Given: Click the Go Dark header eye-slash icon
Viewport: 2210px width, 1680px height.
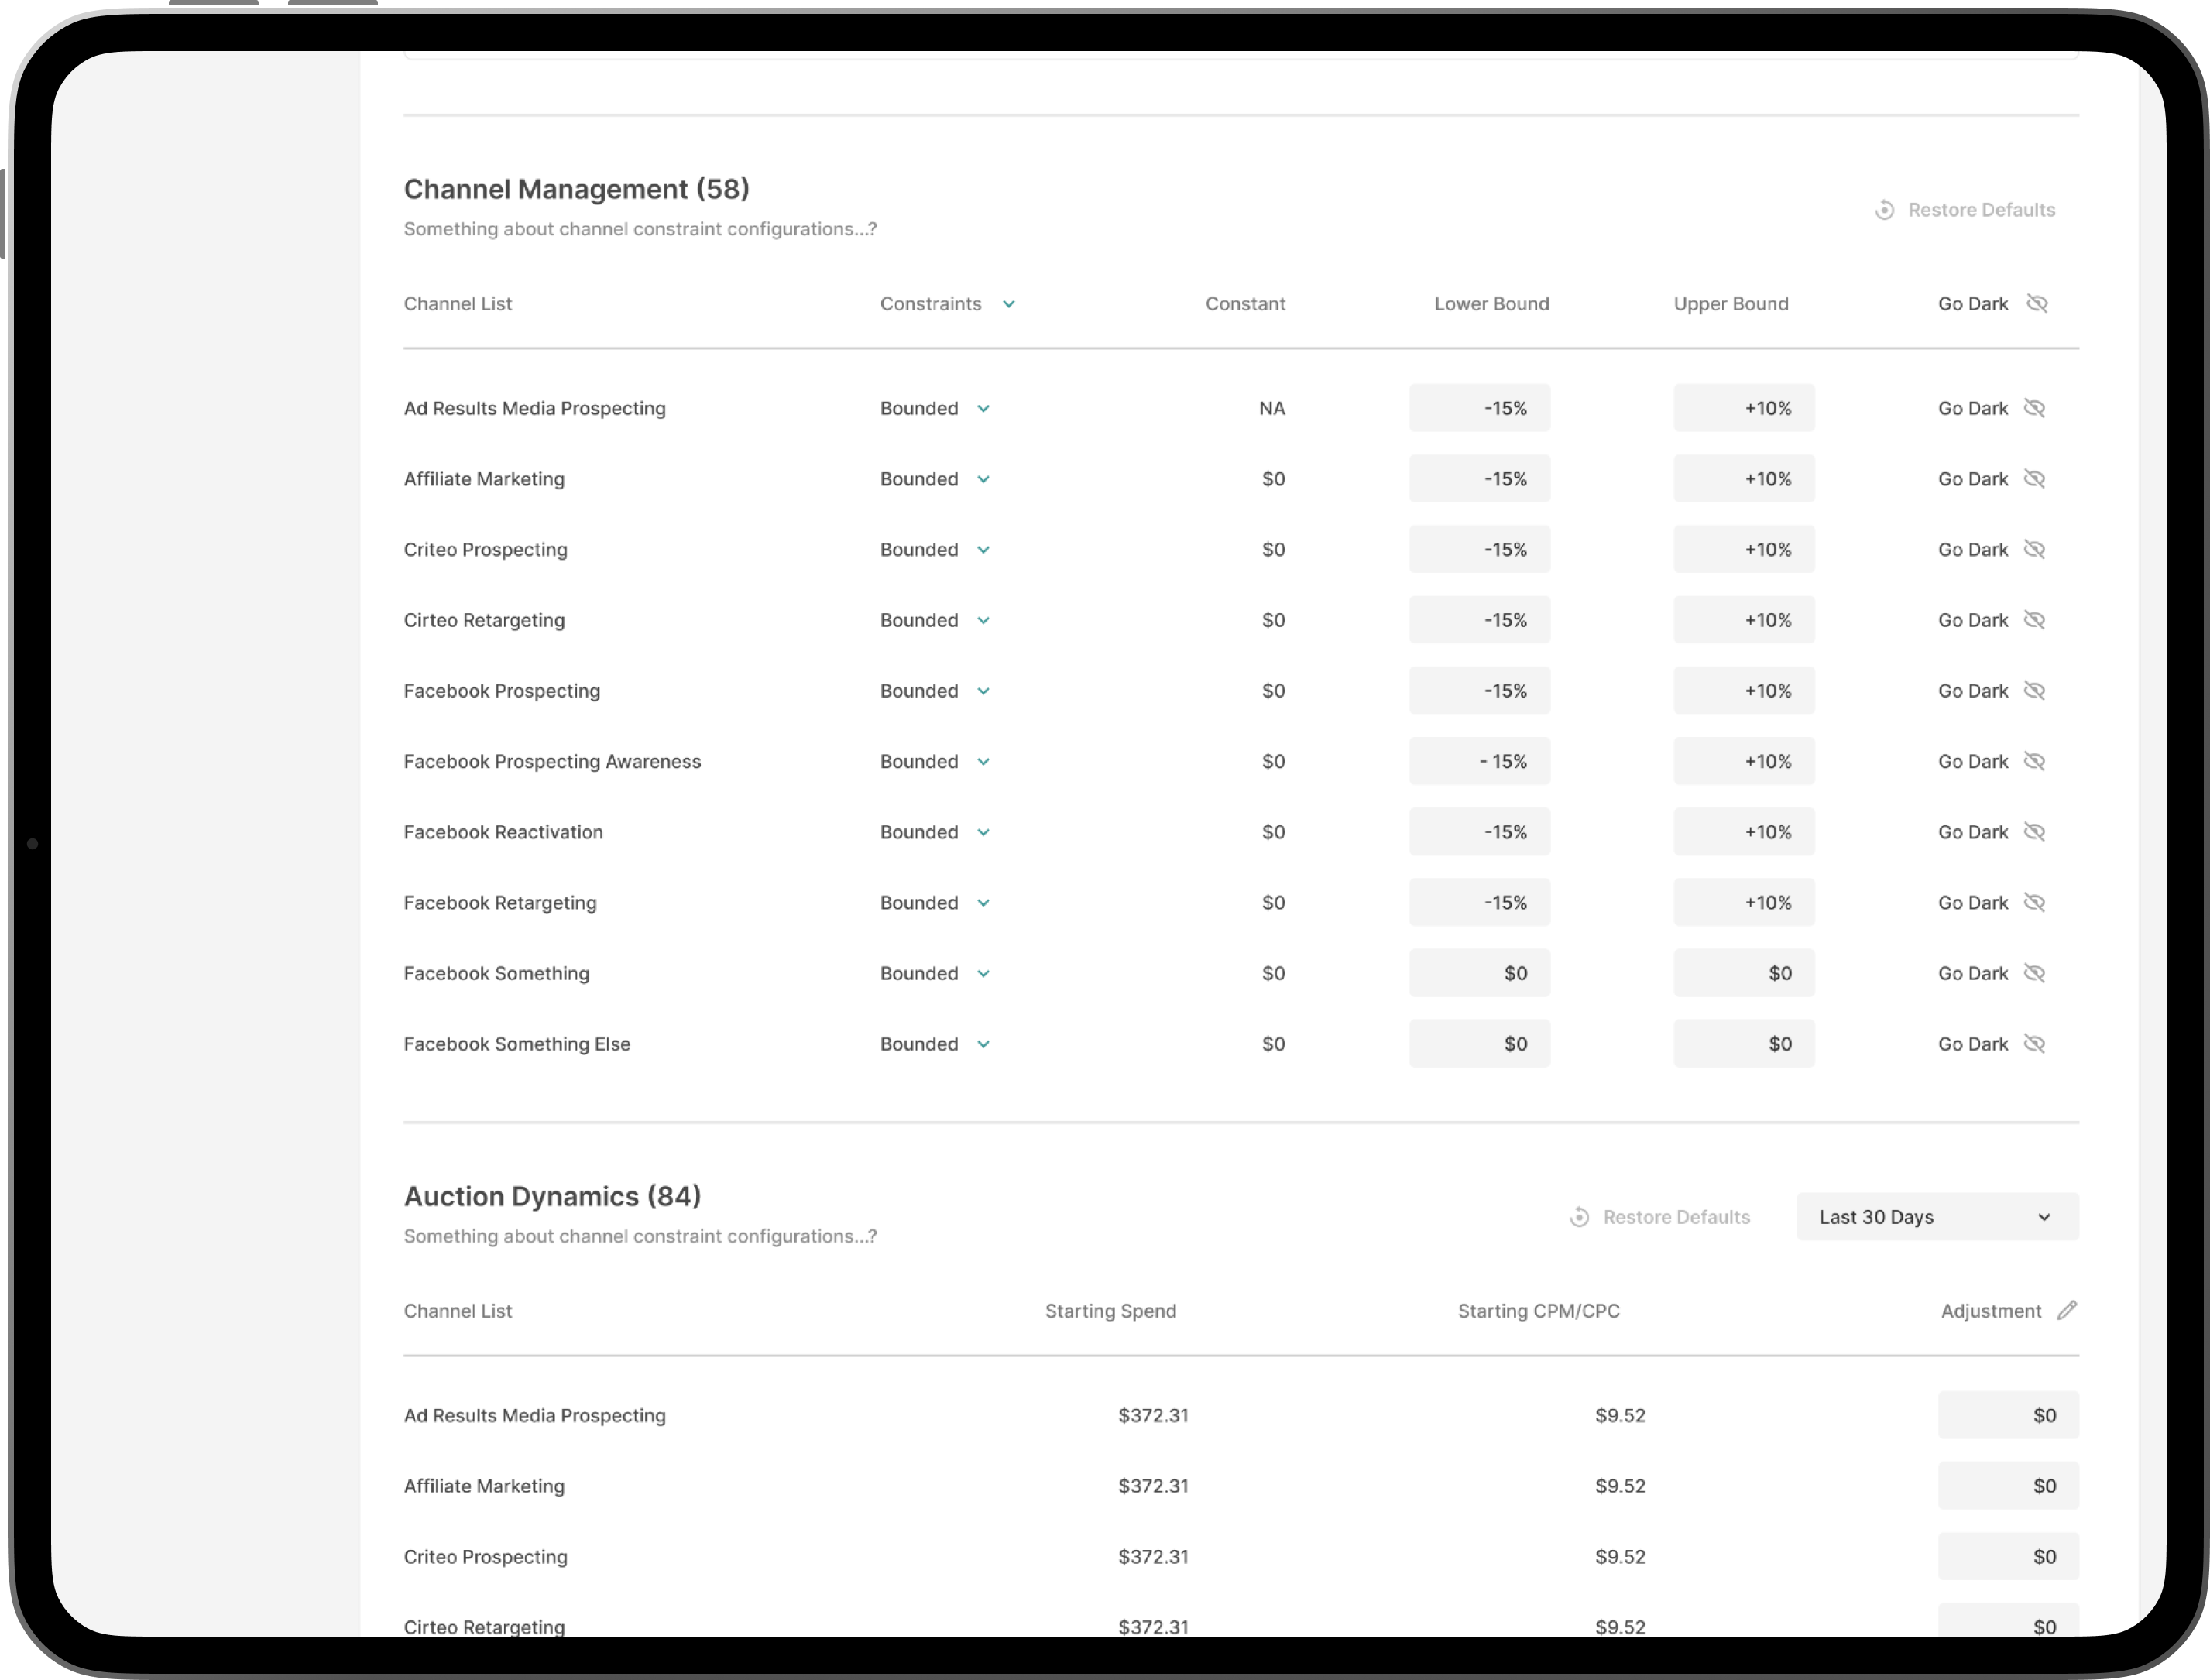Looking at the screenshot, I should tap(2037, 303).
